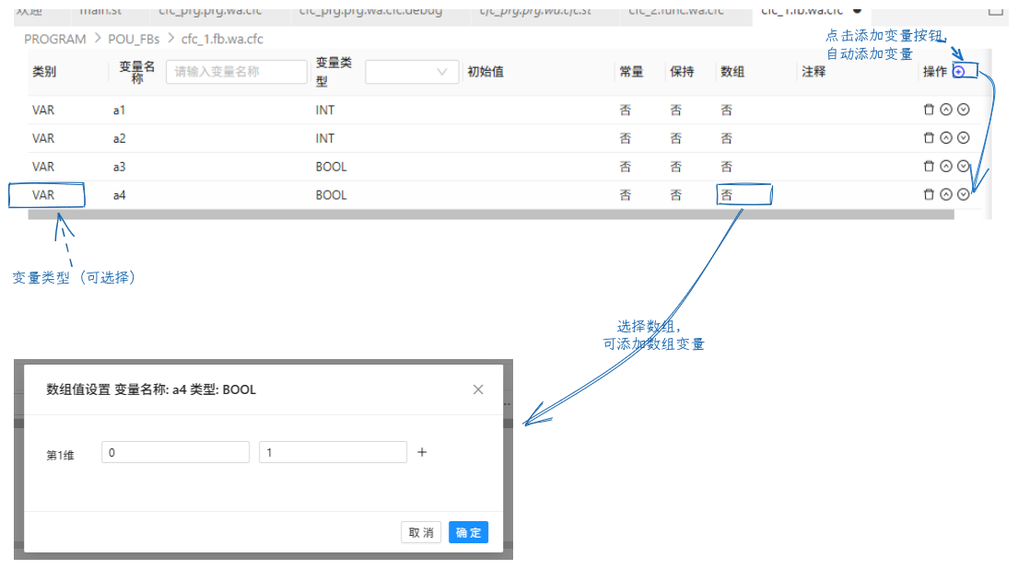Click the 数组 value 否 for a3
Screen dimensions: 1018x569
click(x=727, y=167)
